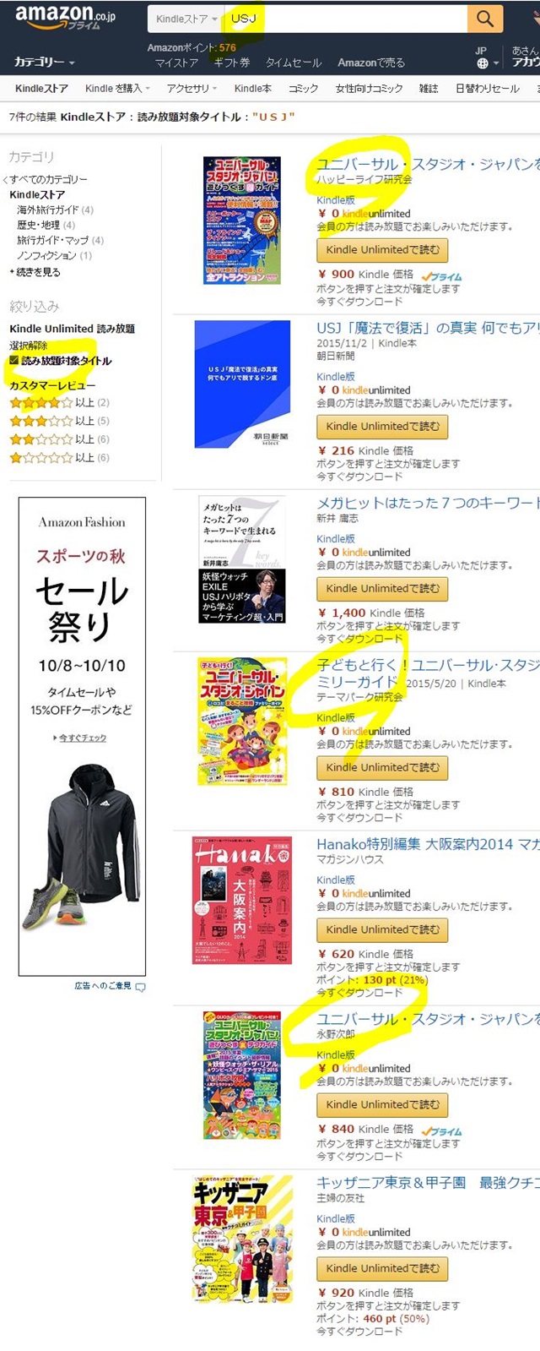Click the orange search magnifier button
This screenshot has width=540, height=1351.
[484, 19]
